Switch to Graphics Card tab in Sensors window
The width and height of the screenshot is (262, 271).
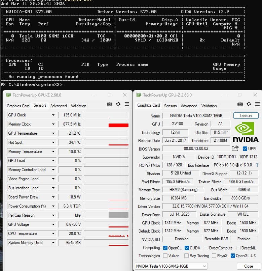(18, 106)
